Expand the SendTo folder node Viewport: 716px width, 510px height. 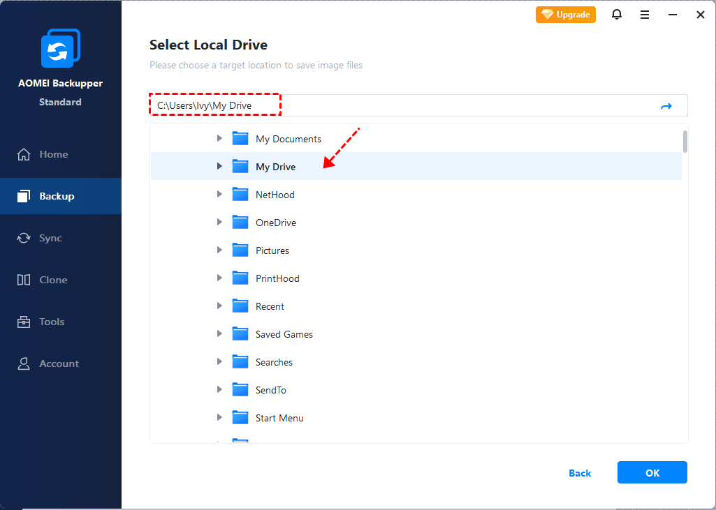coord(219,389)
